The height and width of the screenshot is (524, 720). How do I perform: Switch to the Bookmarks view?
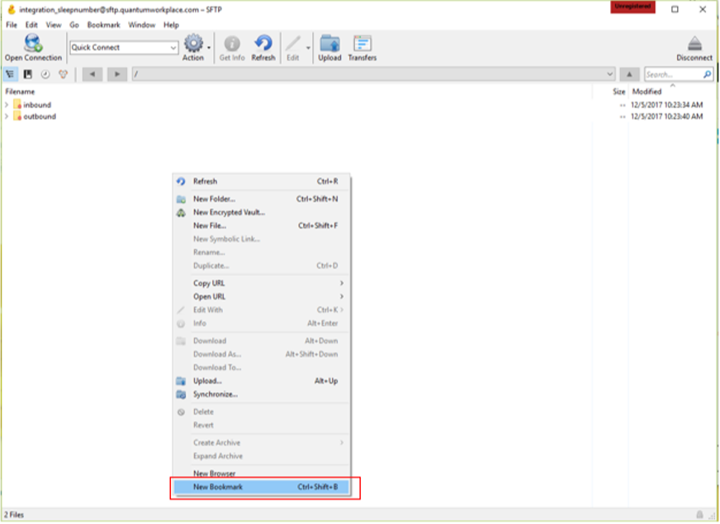click(x=27, y=73)
